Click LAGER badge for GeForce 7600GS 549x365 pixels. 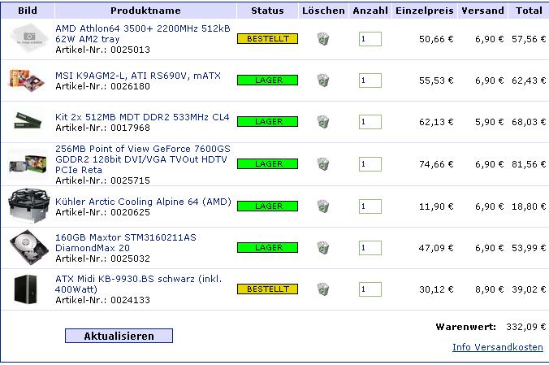pos(267,163)
